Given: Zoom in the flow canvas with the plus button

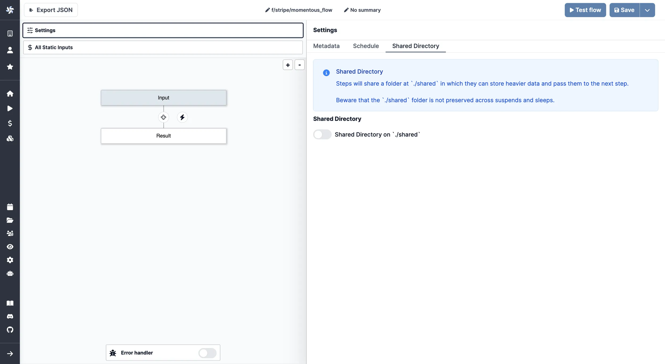Looking at the screenshot, I should pos(288,65).
